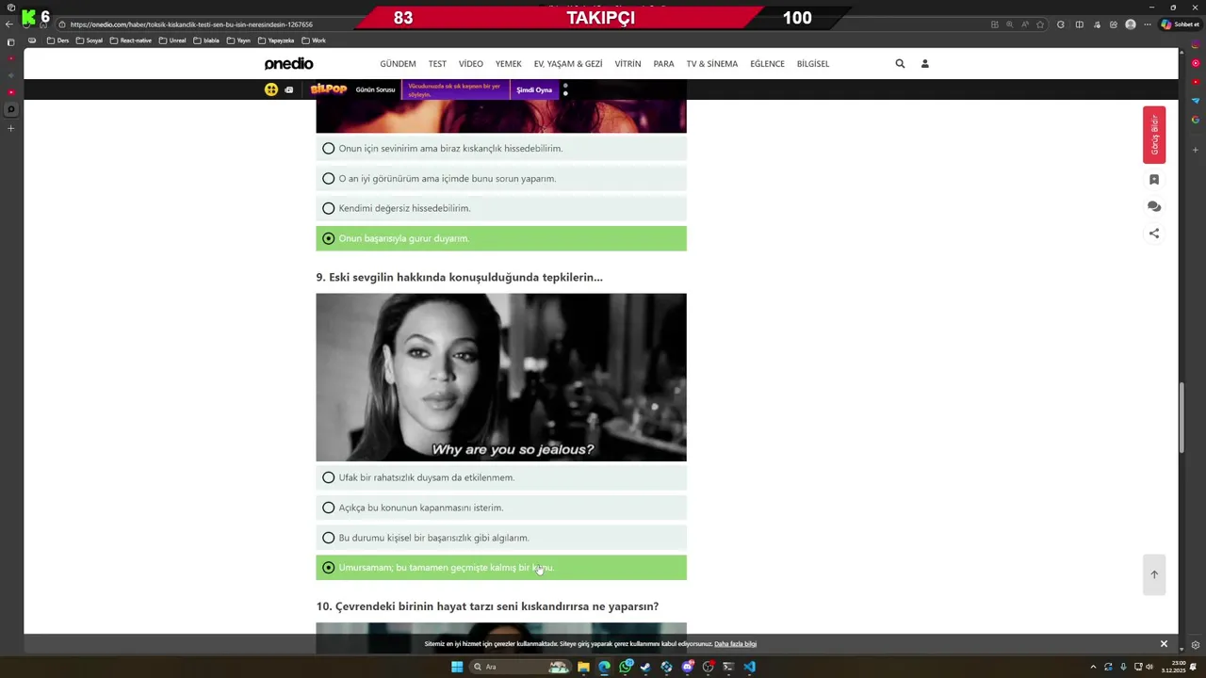Open the VİTRİN menu item
This screenshot has width=1206, height=678.
pos(627,64)
